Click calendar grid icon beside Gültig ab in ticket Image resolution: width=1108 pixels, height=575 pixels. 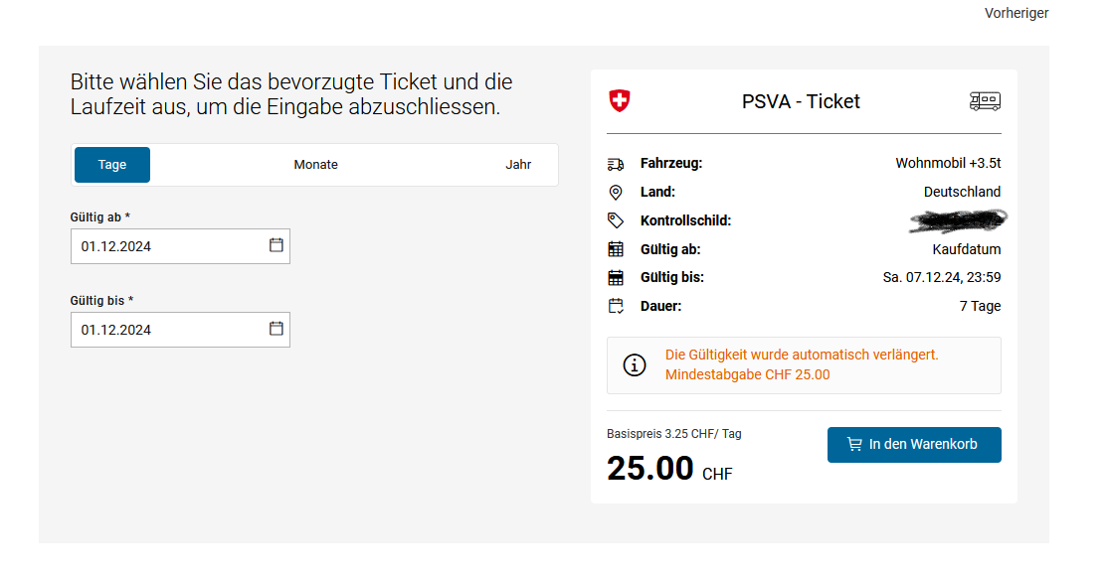(x=616, y=249)
